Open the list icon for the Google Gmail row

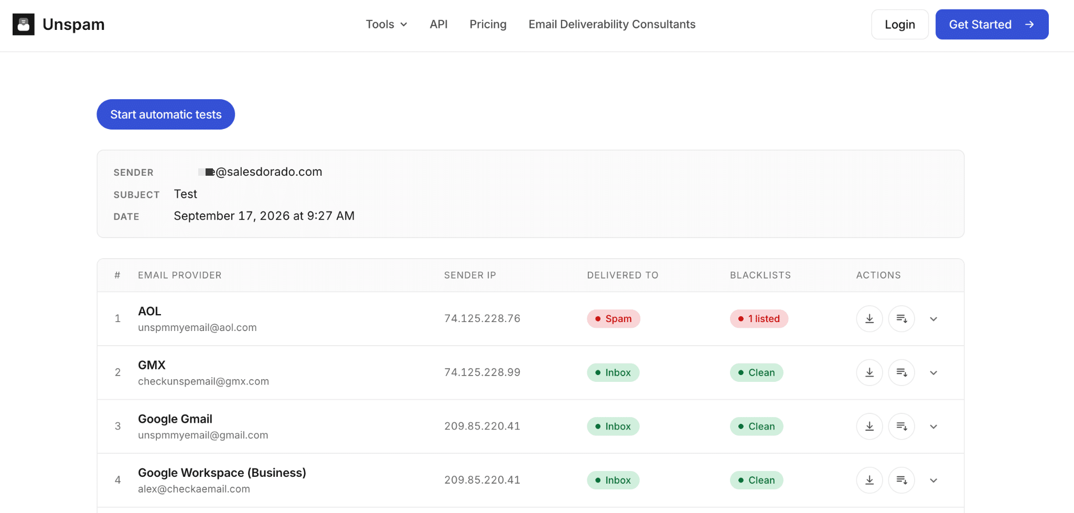(901, 426)
